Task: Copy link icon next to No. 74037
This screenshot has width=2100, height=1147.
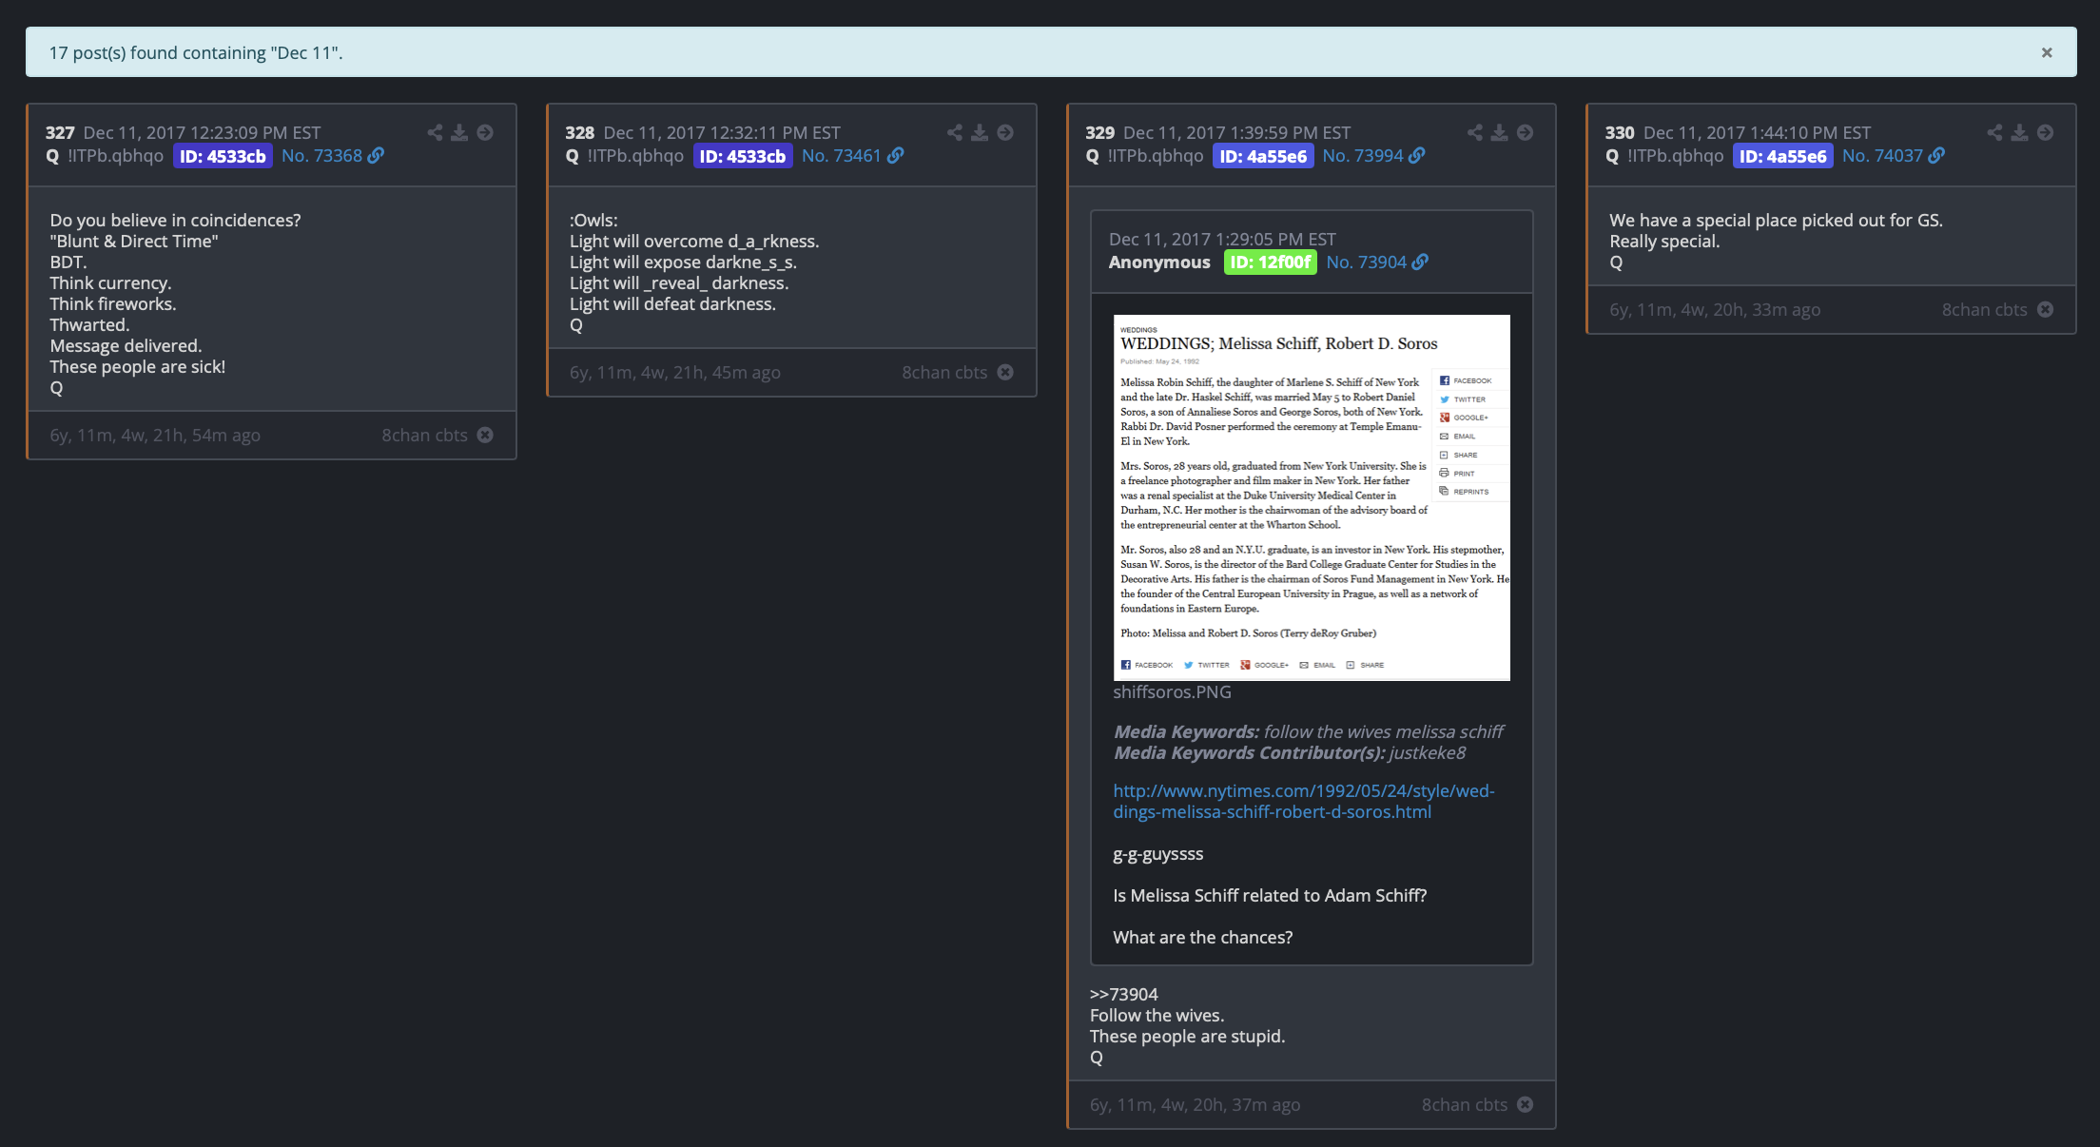Action: tap(1937, 155)
